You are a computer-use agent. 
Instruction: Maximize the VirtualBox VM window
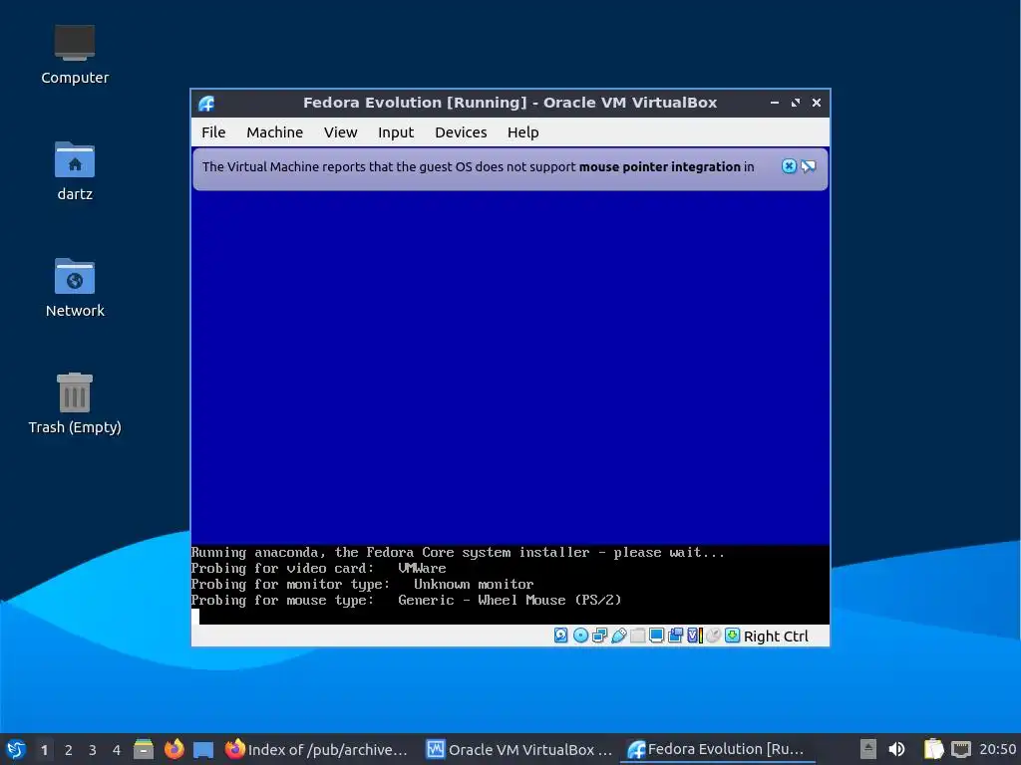(x=795, y=103)
